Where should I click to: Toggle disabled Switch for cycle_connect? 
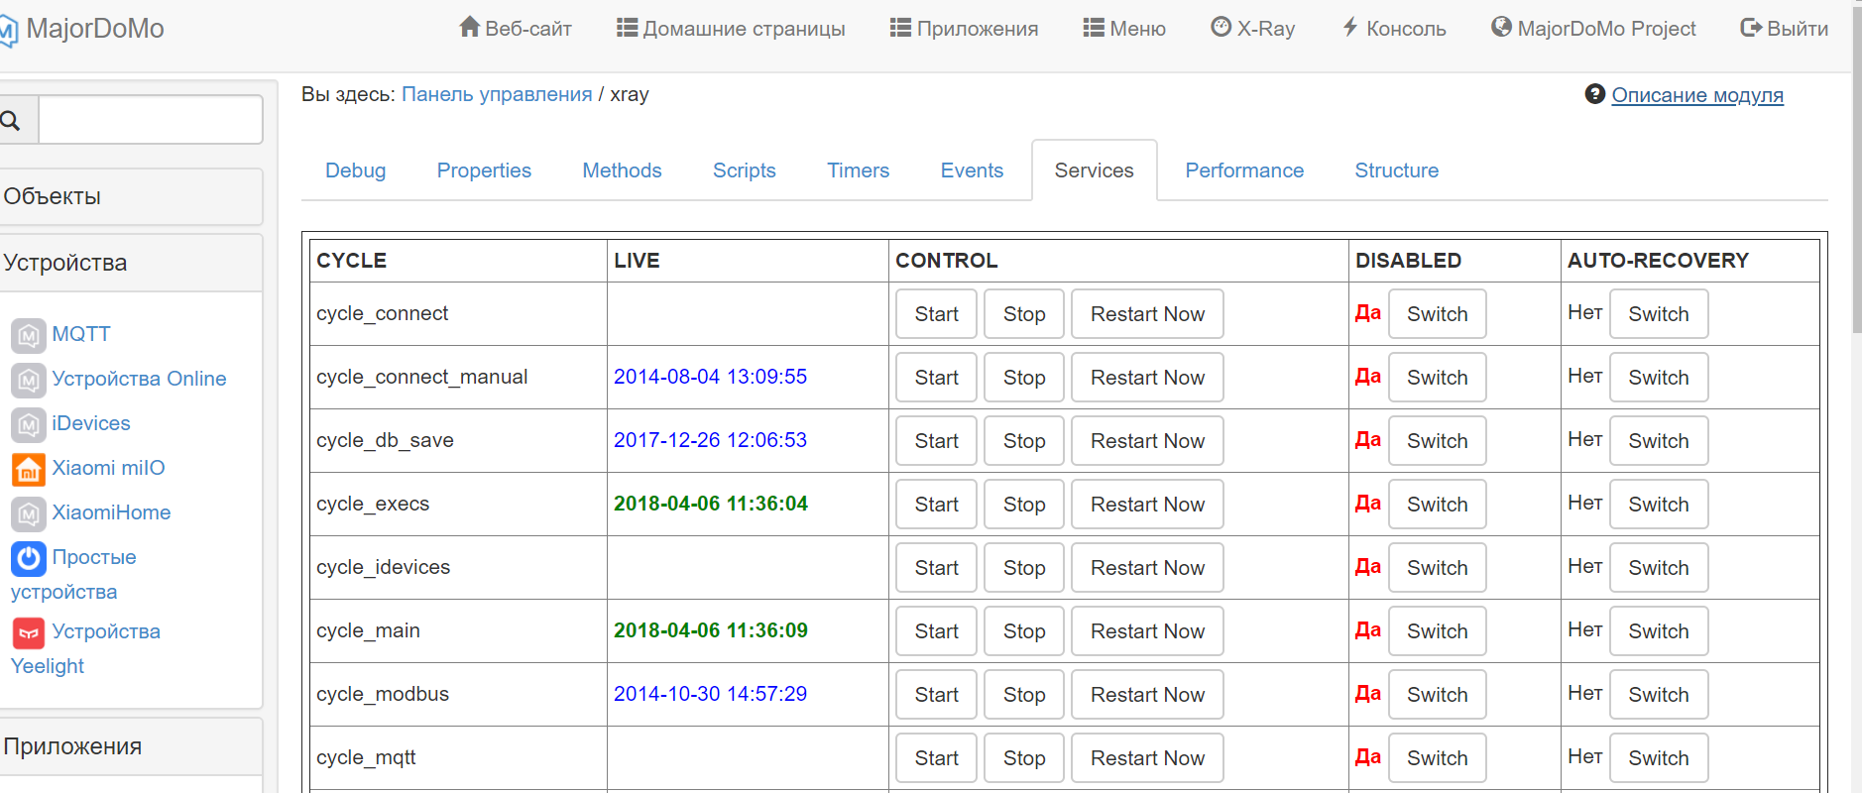click(1437, 314)
